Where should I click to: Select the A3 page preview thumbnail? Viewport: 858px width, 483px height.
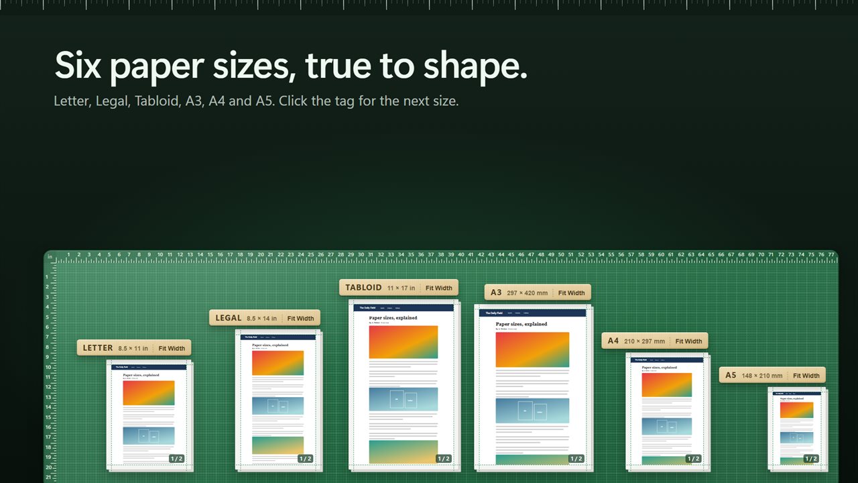point(532,386)
